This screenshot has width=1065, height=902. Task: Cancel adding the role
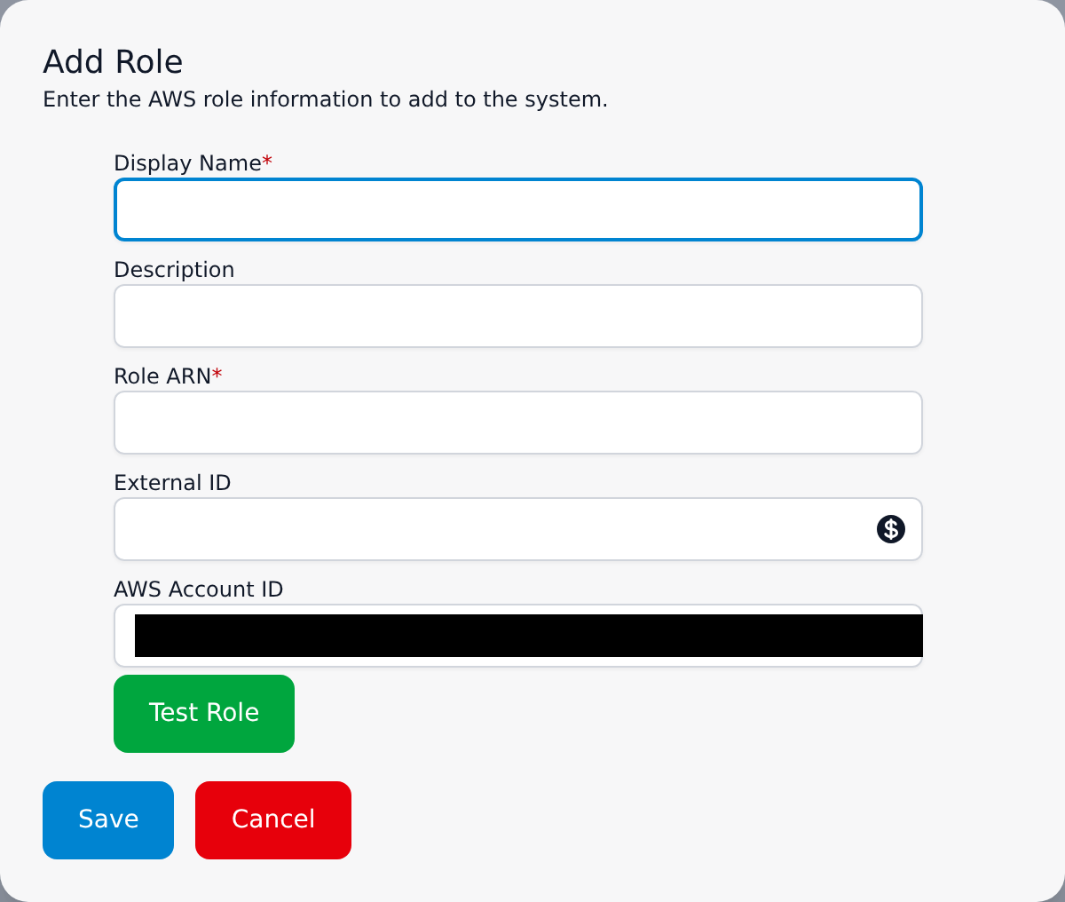click(x=273, y=820)
